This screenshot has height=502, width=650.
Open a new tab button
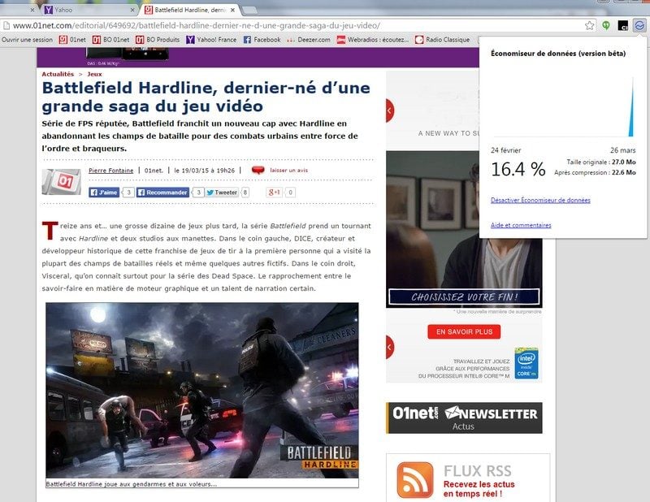click(x=249, y=10)
